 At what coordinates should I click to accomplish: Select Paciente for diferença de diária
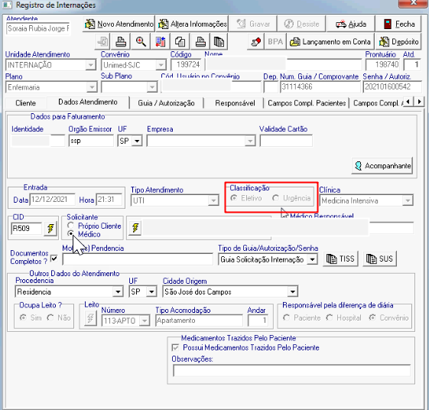click(x=286, y=317)
